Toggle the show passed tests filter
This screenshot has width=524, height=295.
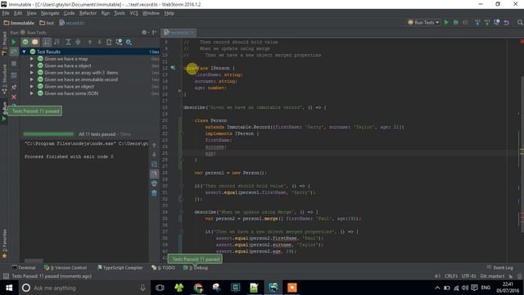pyautogui.click(x=25, y=42)
